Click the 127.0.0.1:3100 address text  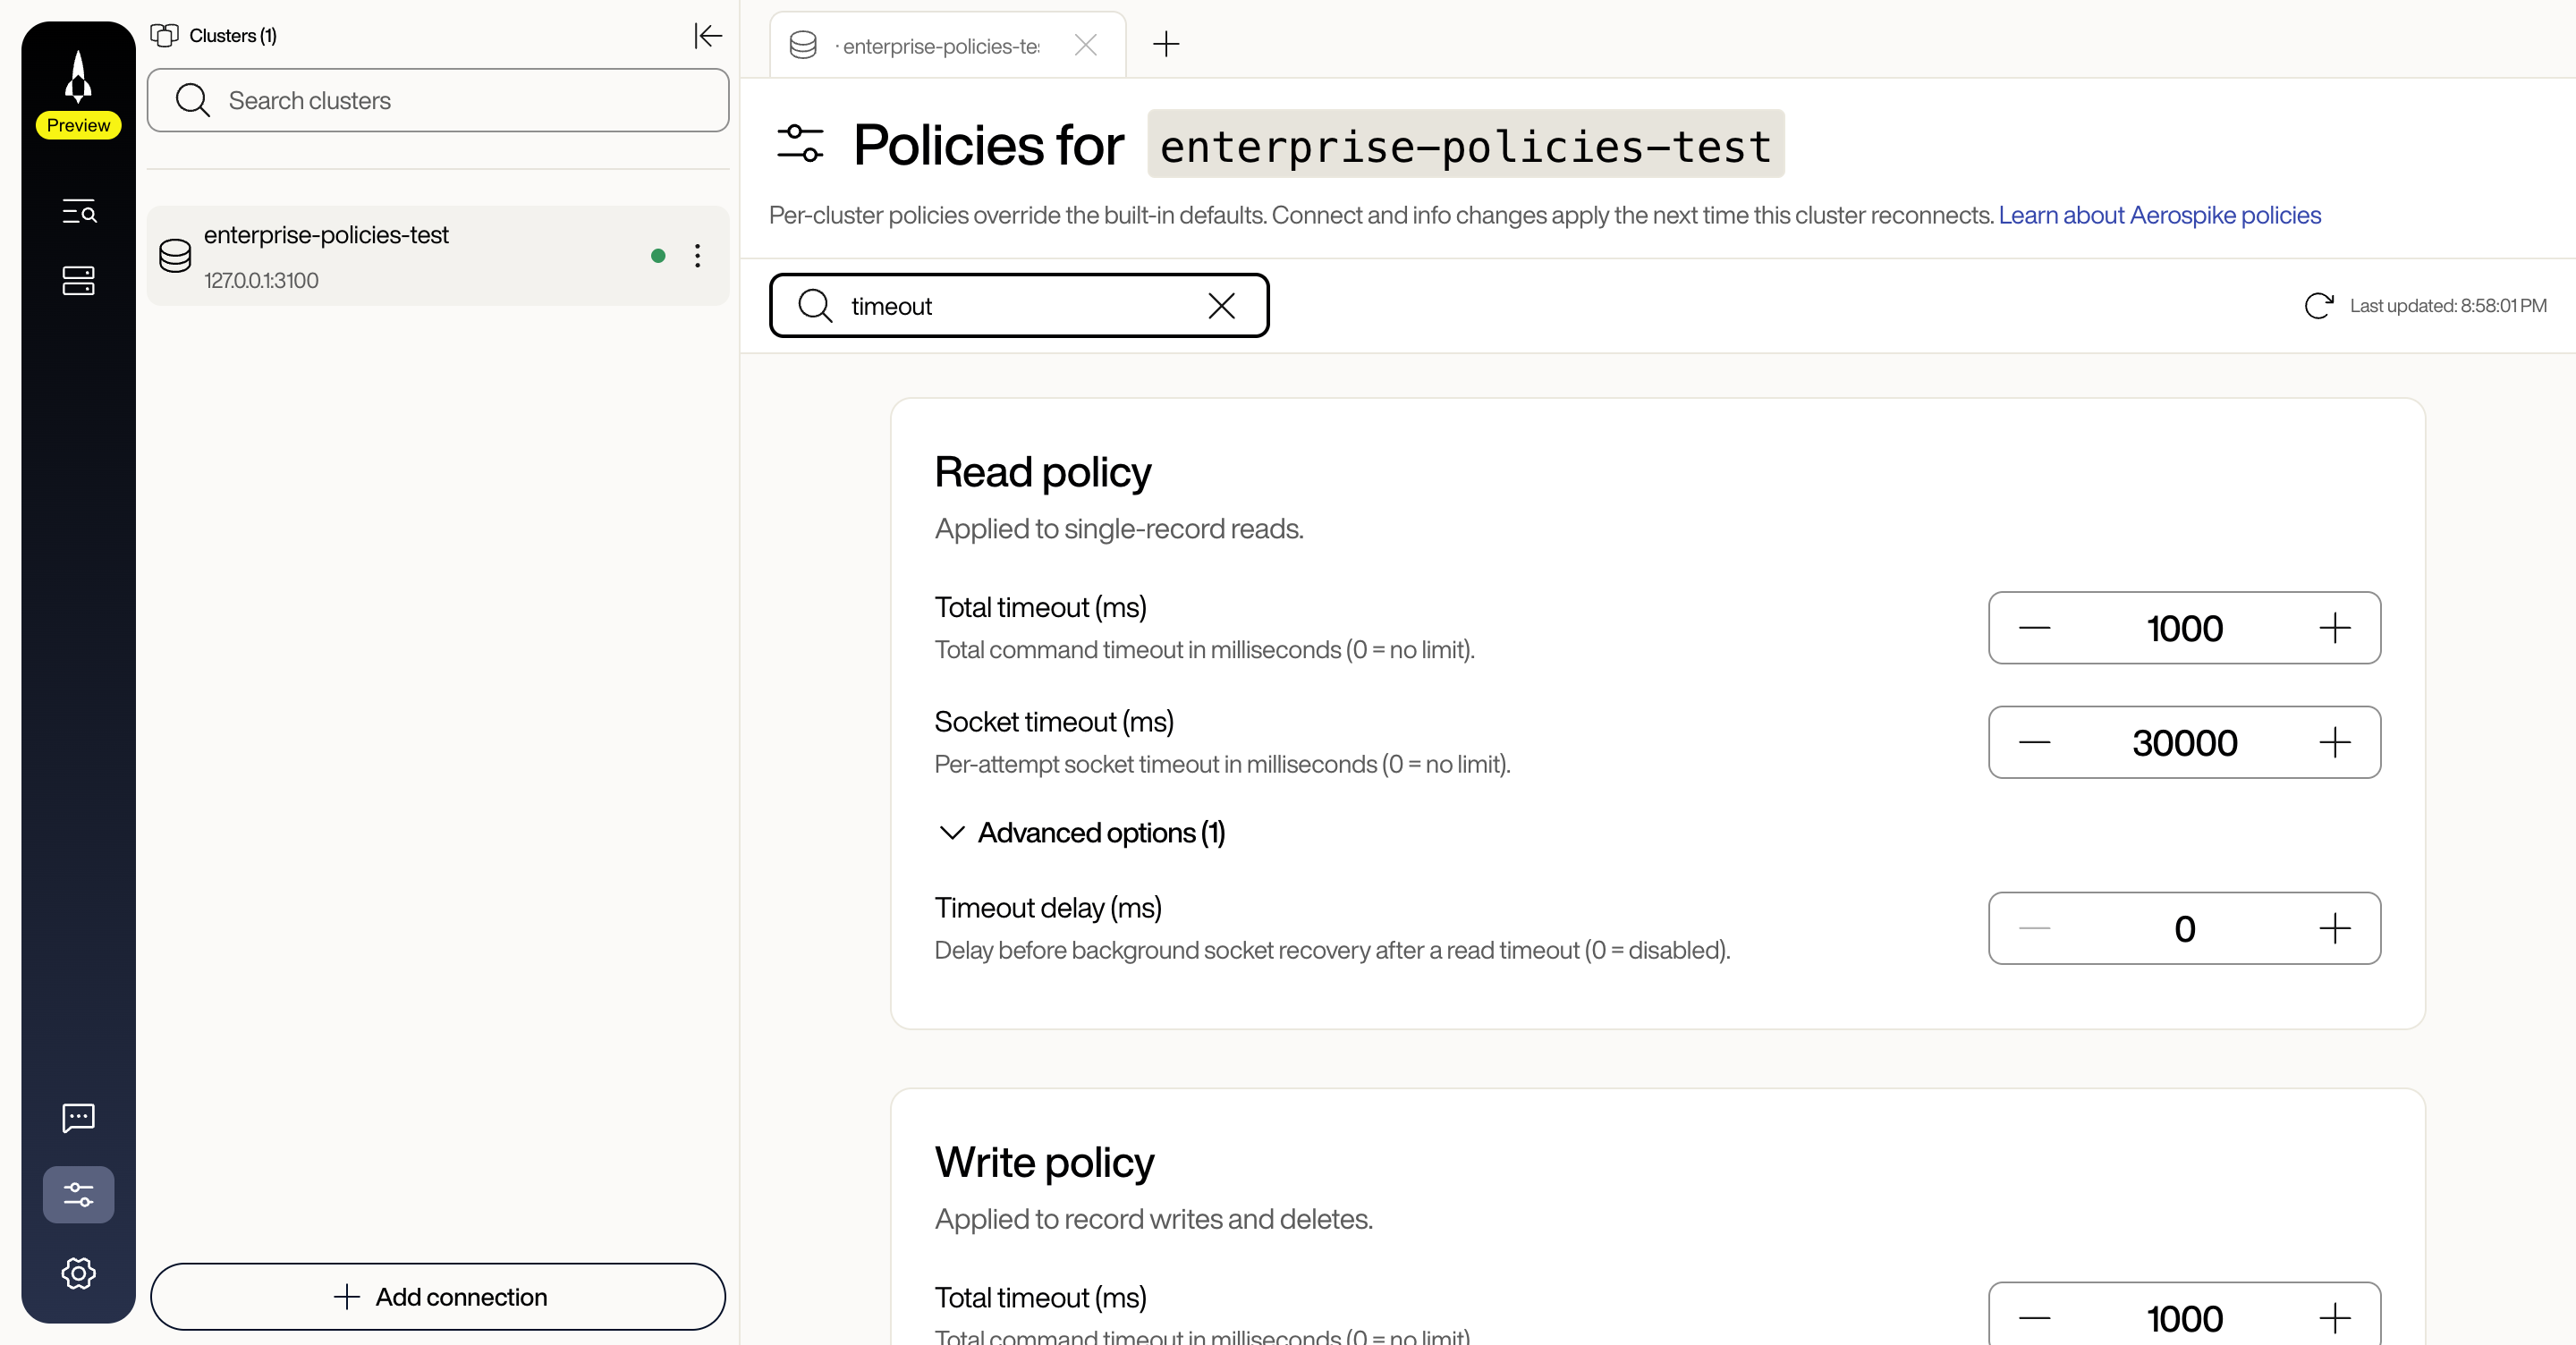tap(261, 280)
